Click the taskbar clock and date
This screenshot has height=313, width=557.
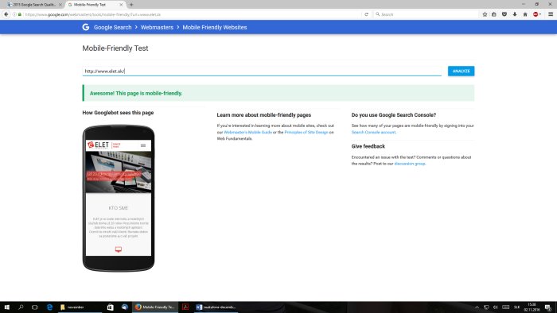tap(532, 307)
